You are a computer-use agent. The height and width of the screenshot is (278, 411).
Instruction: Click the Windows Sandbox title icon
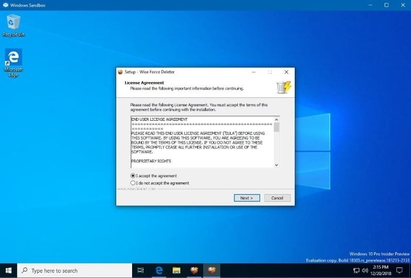click(5, 5)
